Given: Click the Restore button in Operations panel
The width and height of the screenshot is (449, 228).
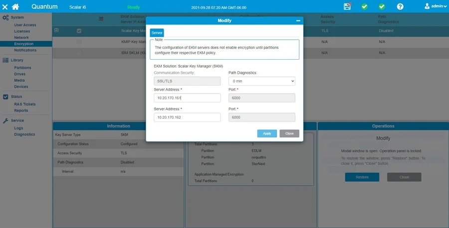Looking at the screenshot, I should coord(362,177).
